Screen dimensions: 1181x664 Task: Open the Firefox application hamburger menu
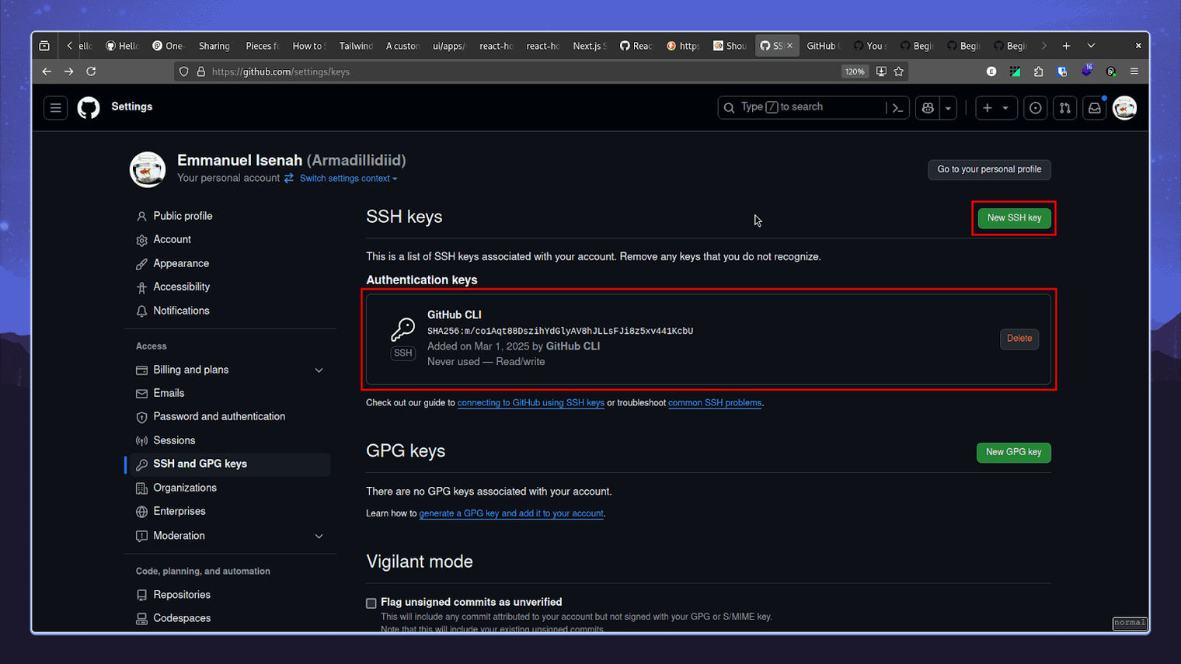pyautogui.click(x=1134, y=71)
